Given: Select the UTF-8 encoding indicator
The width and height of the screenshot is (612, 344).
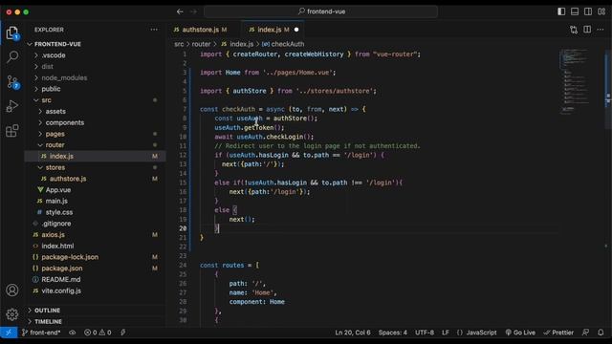Looking at the screenshot, I should 425,333.
